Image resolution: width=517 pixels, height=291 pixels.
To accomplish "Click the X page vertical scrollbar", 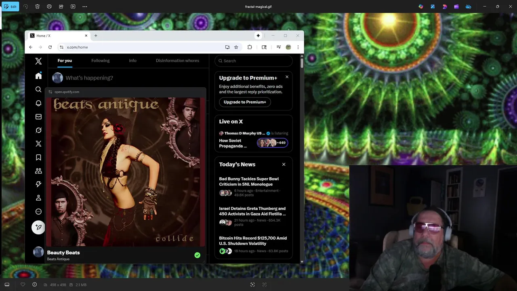I will [x=302, y=63].
